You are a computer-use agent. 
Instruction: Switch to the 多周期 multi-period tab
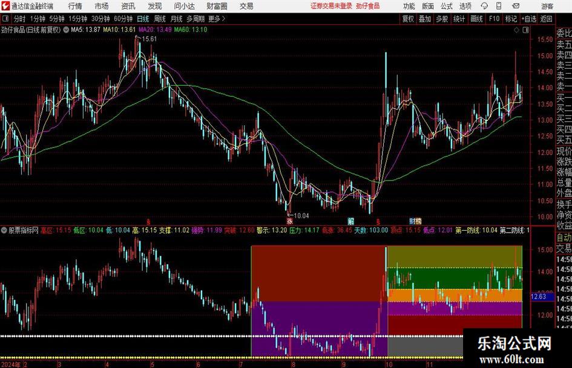pyautogui.click(x=196, y=19)
